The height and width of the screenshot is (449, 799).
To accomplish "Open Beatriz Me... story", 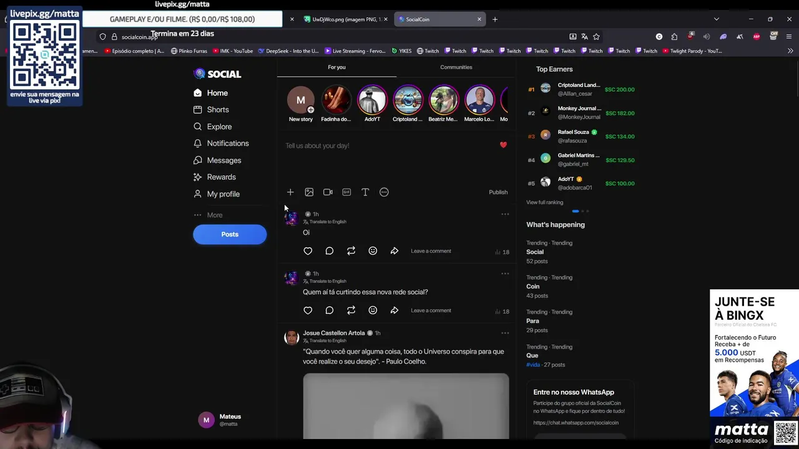I will pyautogui.click(x=443, y=104).
